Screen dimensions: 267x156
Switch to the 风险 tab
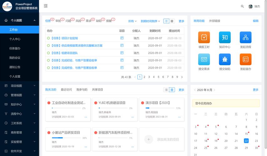[78, 21]
